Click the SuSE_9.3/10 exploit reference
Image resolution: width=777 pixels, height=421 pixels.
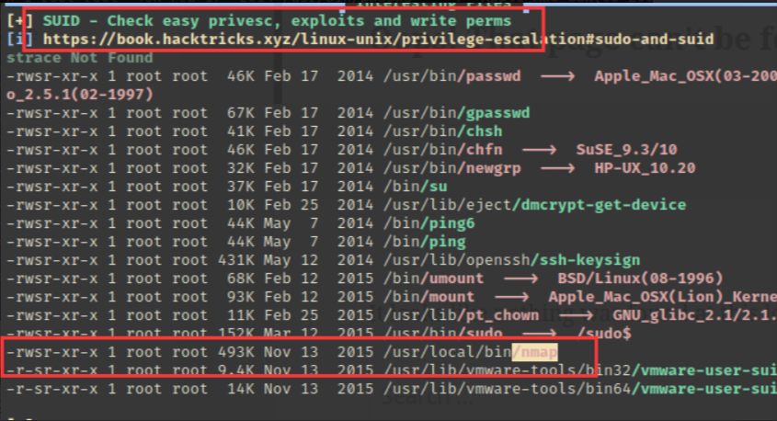click(x=626, y=150)
